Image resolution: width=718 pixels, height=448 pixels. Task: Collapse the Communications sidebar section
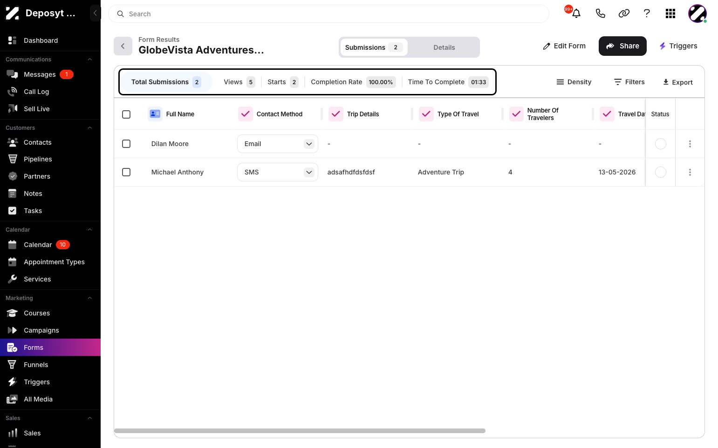point(90,60)
